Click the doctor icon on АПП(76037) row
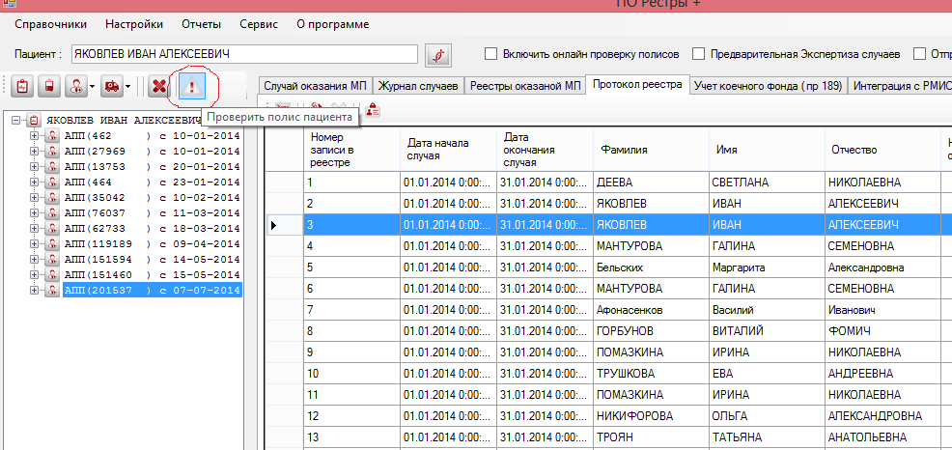The height and width of the screenshot is (450, 952). click(53, 212)
